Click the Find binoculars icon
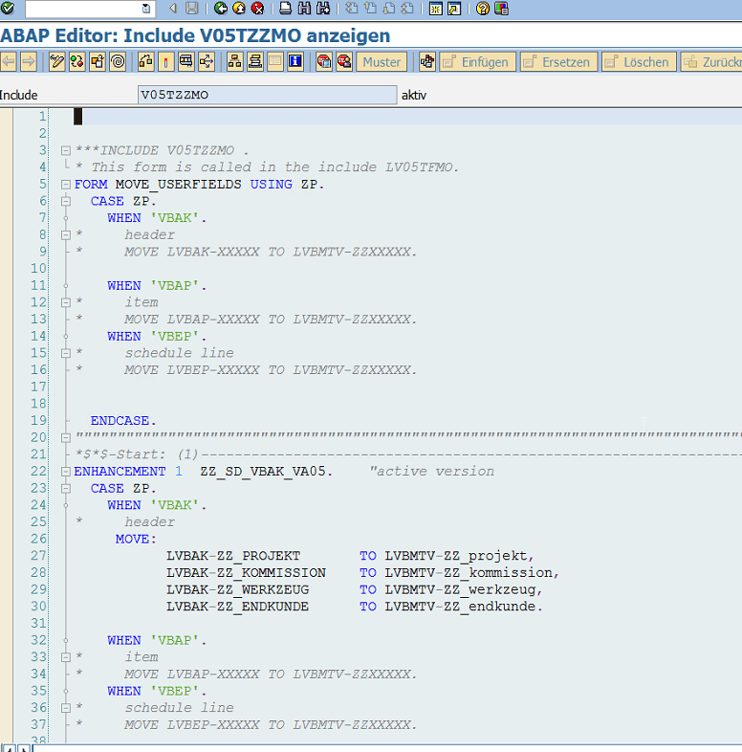The image size is (742, 752). (x=304, y=9)
